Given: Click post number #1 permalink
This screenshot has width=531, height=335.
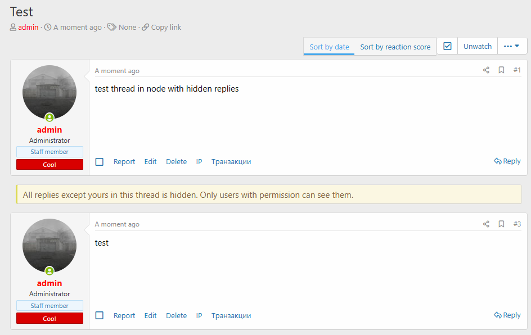Looking at the screenshot, I should click(517, 70).
